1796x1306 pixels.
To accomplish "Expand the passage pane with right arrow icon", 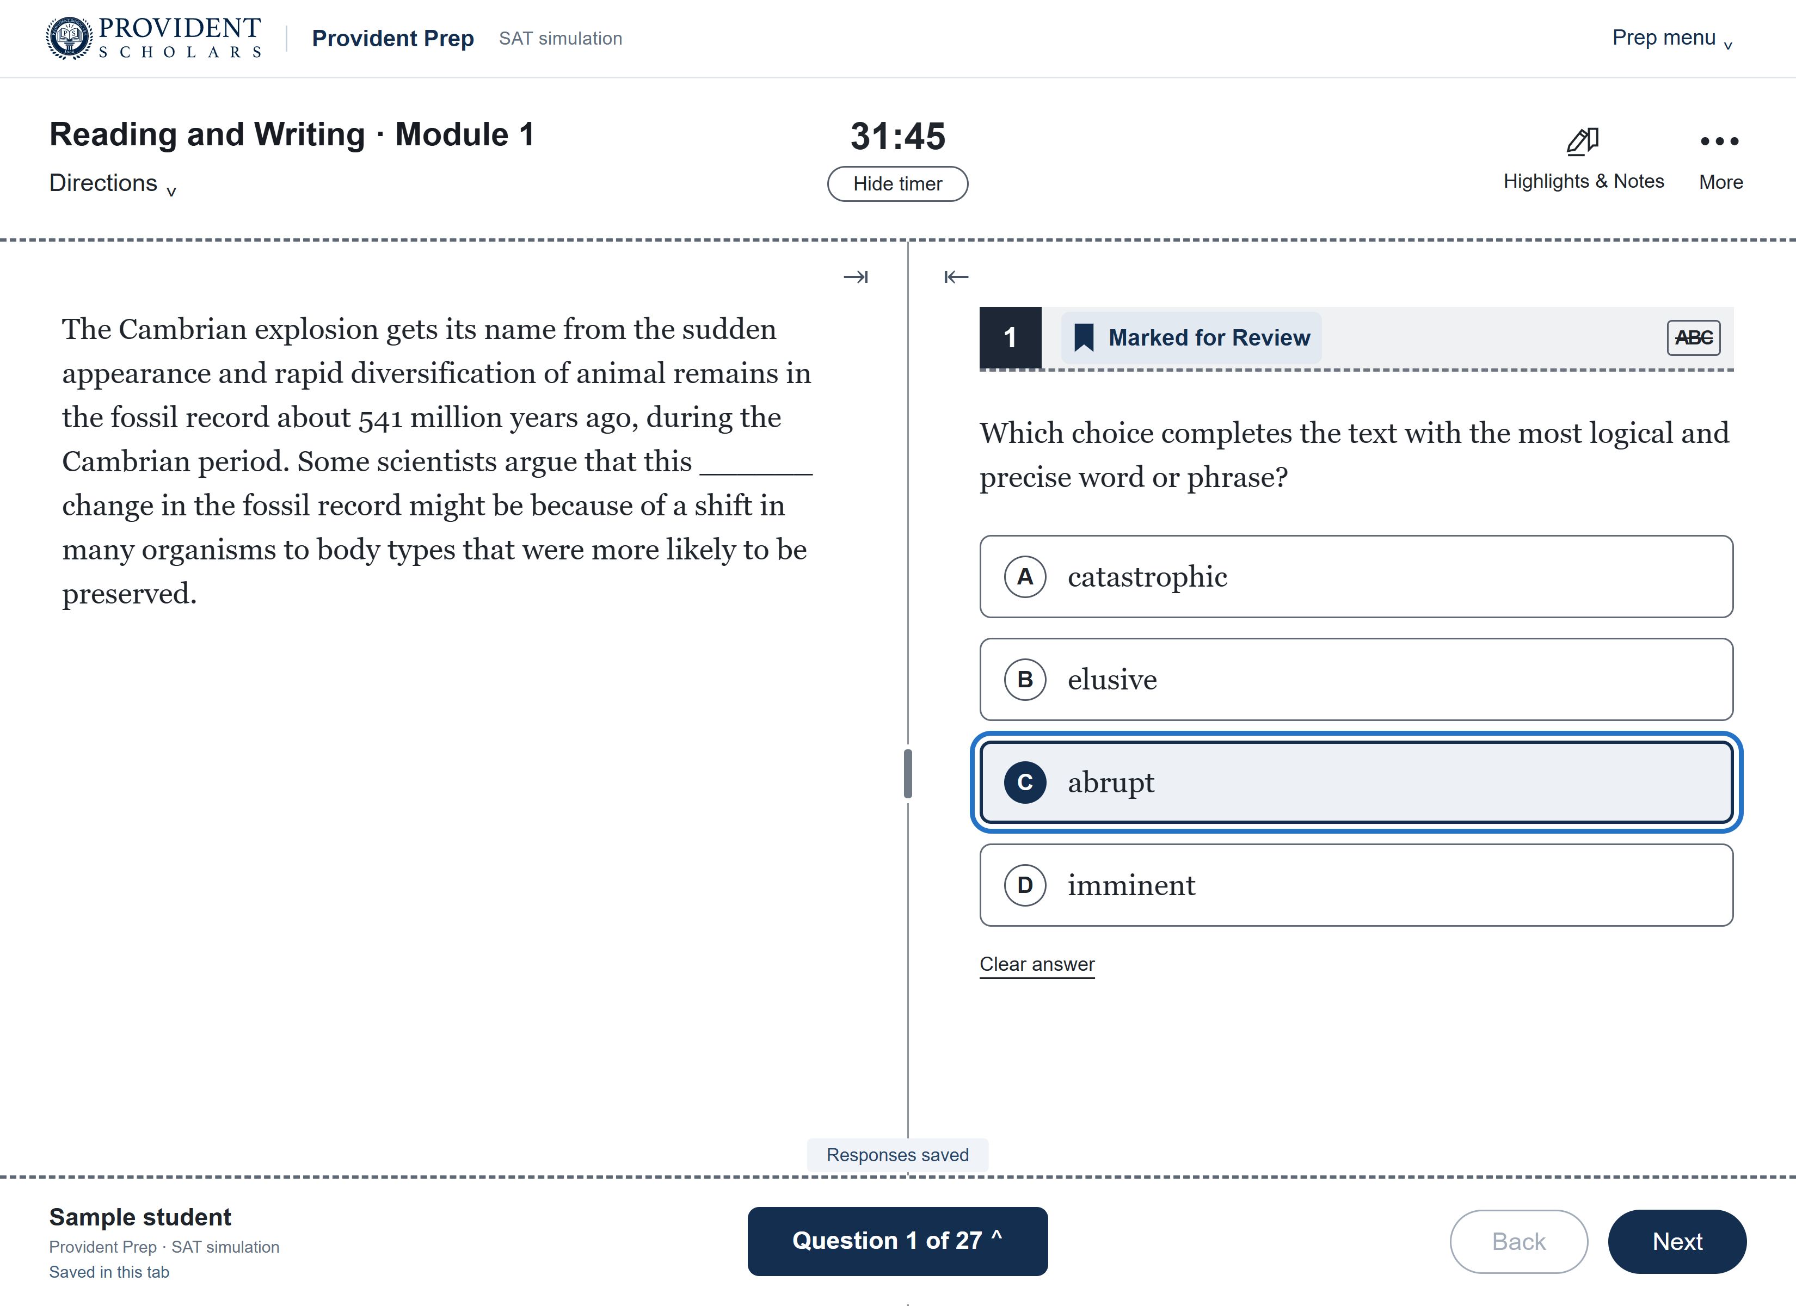I will [855, 277].
